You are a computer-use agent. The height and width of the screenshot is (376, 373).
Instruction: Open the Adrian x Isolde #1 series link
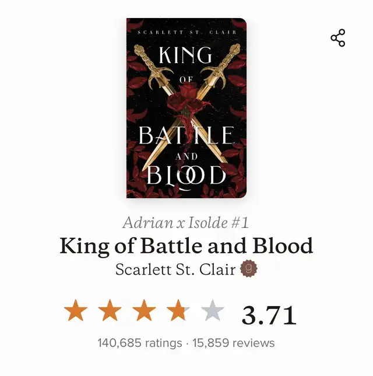tap(186, 223)
